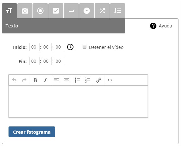
Task: Align text left in editor
Action: coord(56,80)
